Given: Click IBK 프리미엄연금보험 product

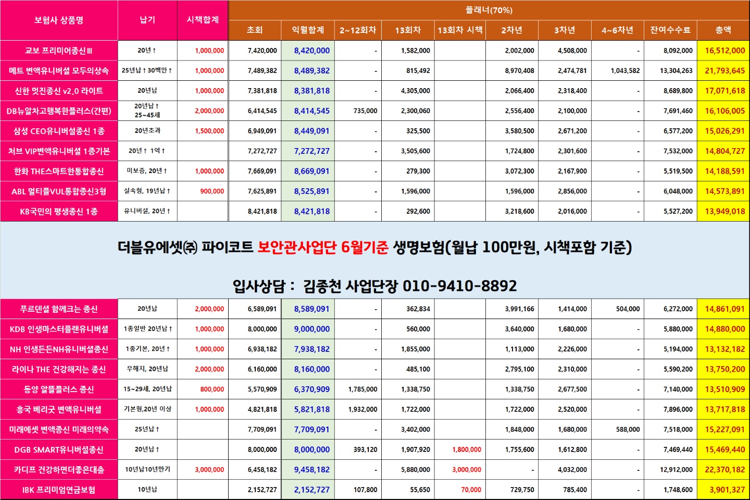Looking at the screenshot, I should 59,490.
